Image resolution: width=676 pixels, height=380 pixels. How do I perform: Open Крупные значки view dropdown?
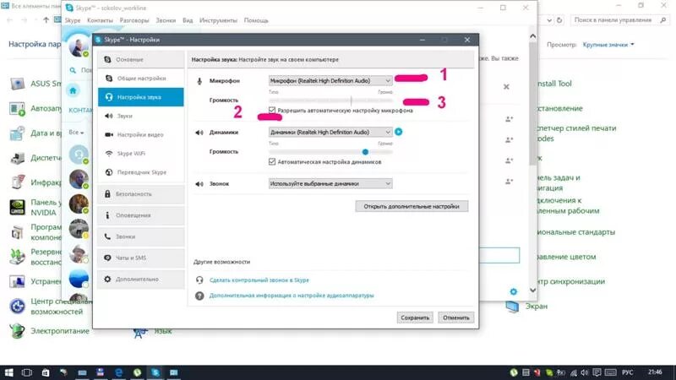608,45
